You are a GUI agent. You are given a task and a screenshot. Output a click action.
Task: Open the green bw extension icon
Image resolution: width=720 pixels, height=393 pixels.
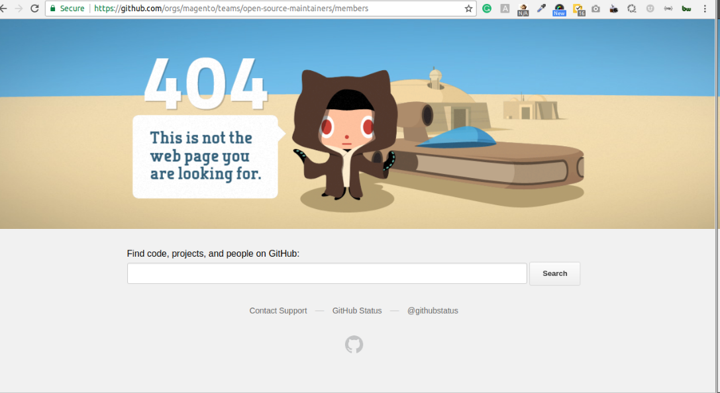[x=686, y=8]
